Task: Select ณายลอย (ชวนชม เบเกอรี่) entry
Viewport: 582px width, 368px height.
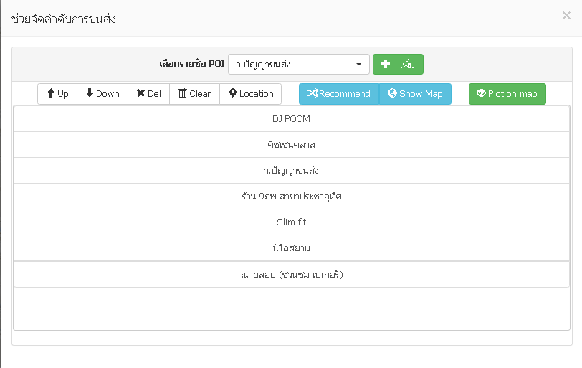Action: [x=292, y=275]
